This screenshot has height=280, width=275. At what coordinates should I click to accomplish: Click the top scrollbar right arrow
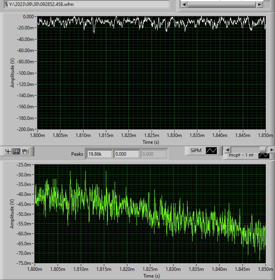tap(259, 4)
